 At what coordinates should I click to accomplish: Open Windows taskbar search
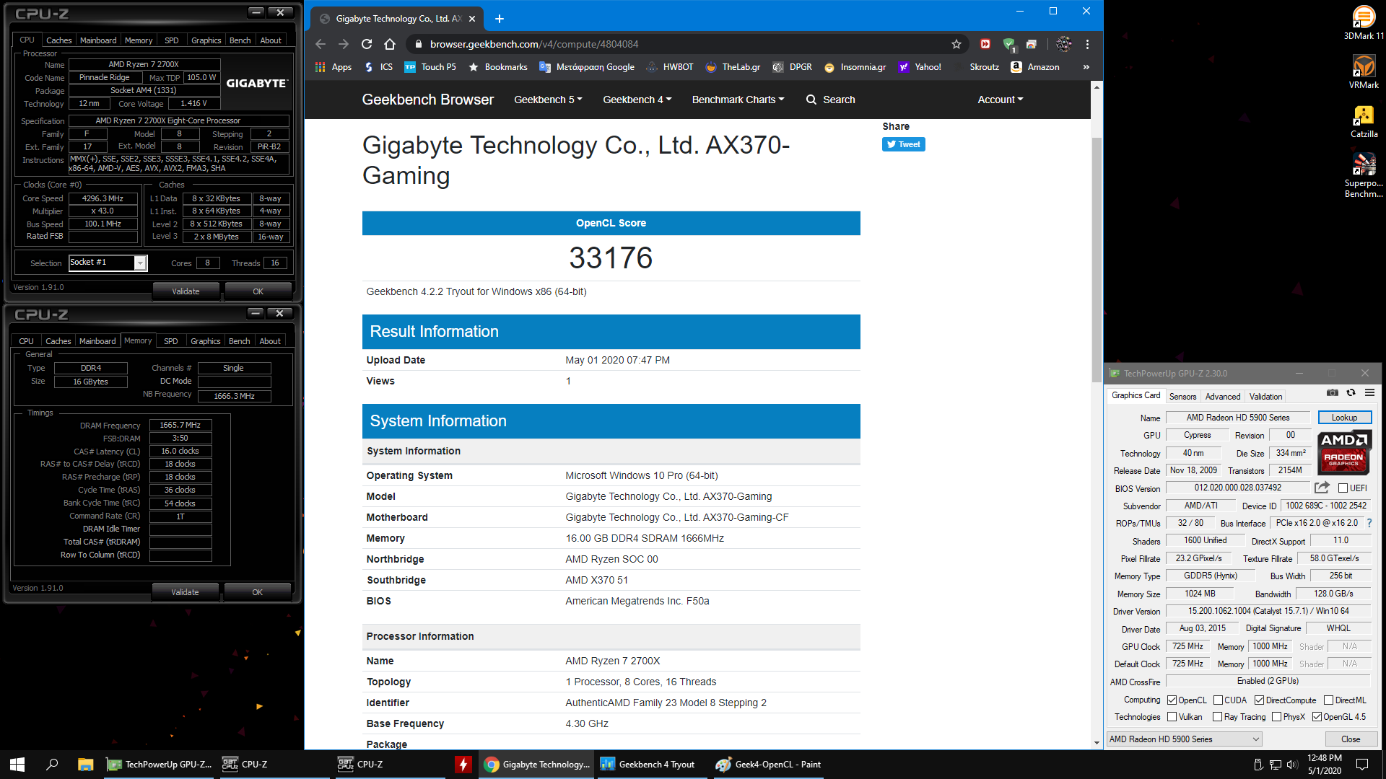52,765
